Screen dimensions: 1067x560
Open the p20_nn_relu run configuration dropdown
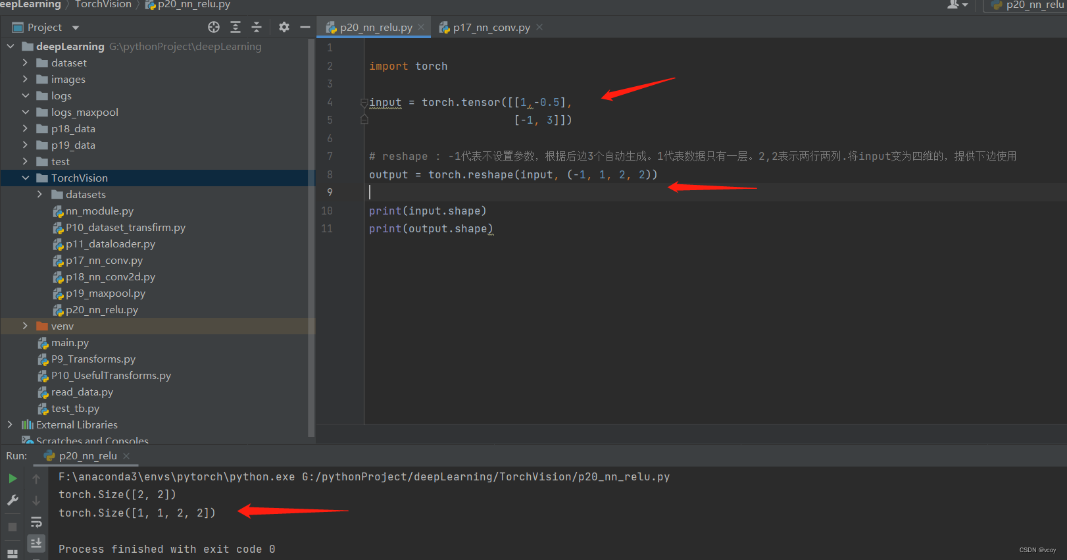(1028, 5)
